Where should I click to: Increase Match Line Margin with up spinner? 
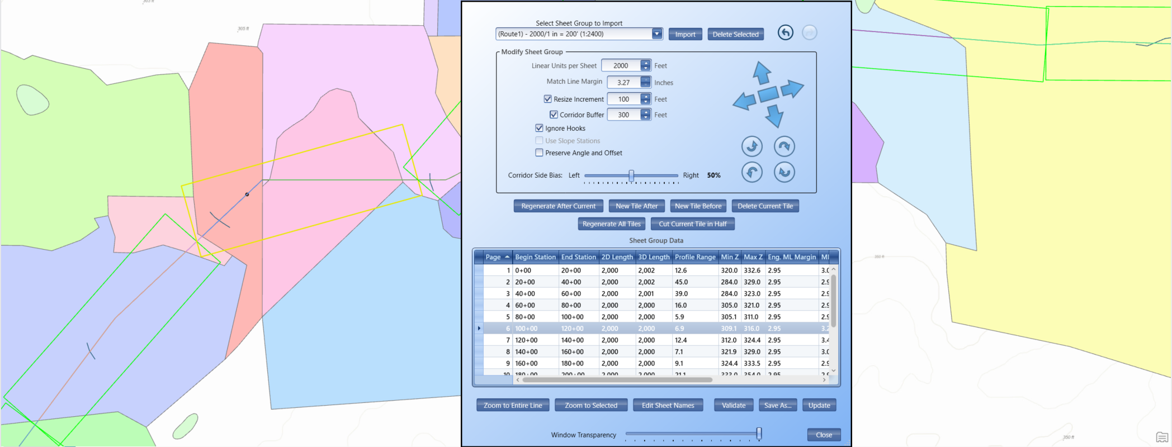click(646, 79)
